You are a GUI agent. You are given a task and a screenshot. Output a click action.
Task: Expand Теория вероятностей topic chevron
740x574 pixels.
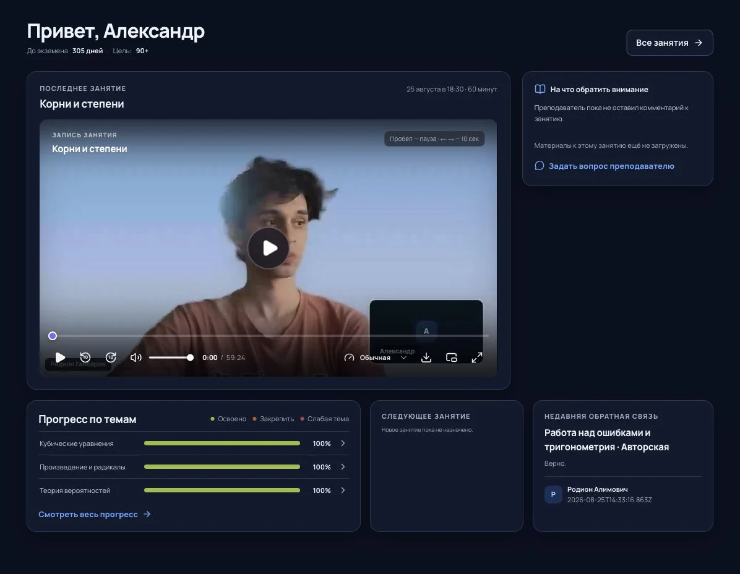coord(343,490)
